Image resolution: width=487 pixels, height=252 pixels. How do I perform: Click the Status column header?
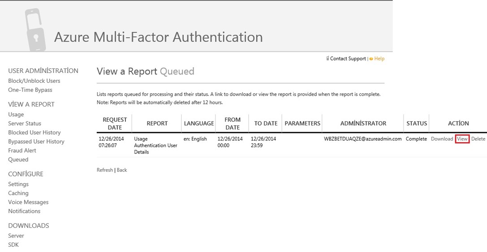coord(417,123)
